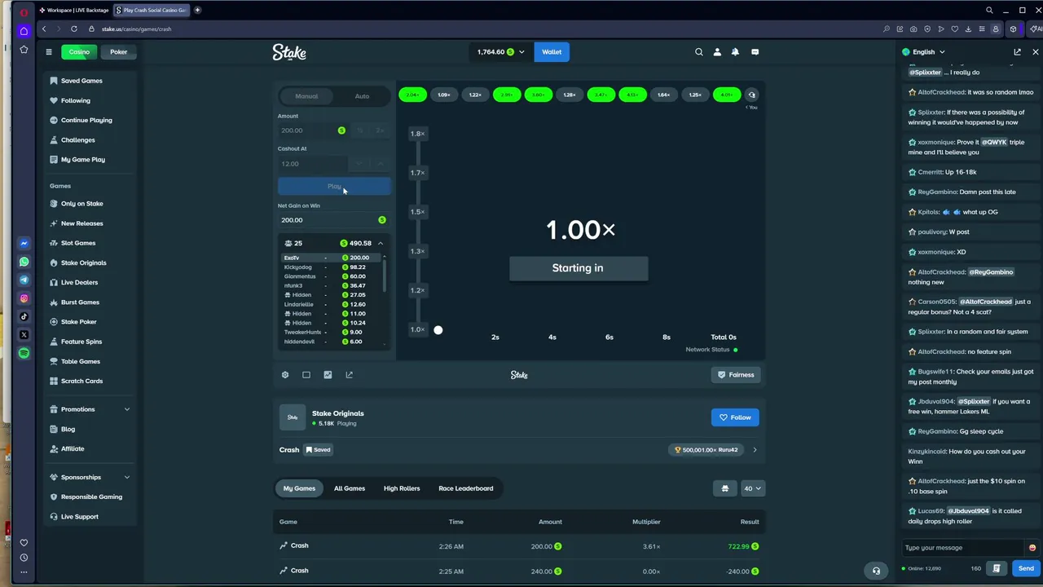Open the hamburger menu beside Casino
This screenshot has height=587, width=1043.
(49, 52)
